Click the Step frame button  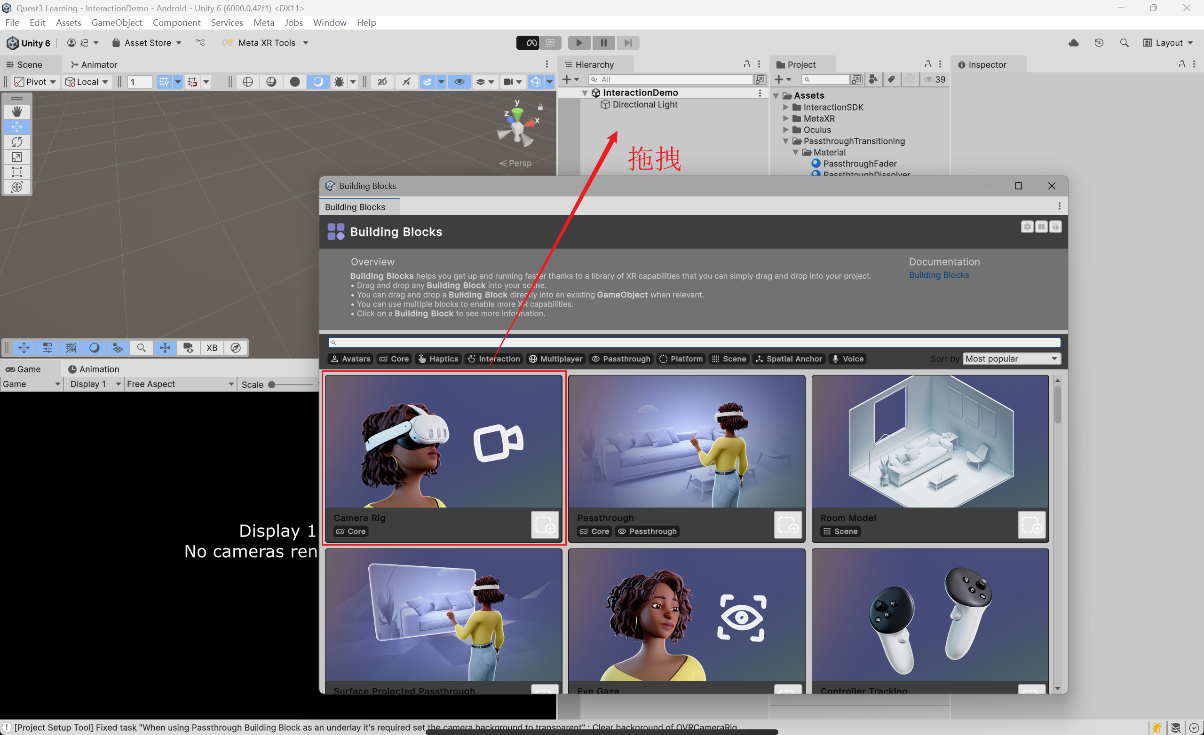(628, 43)
